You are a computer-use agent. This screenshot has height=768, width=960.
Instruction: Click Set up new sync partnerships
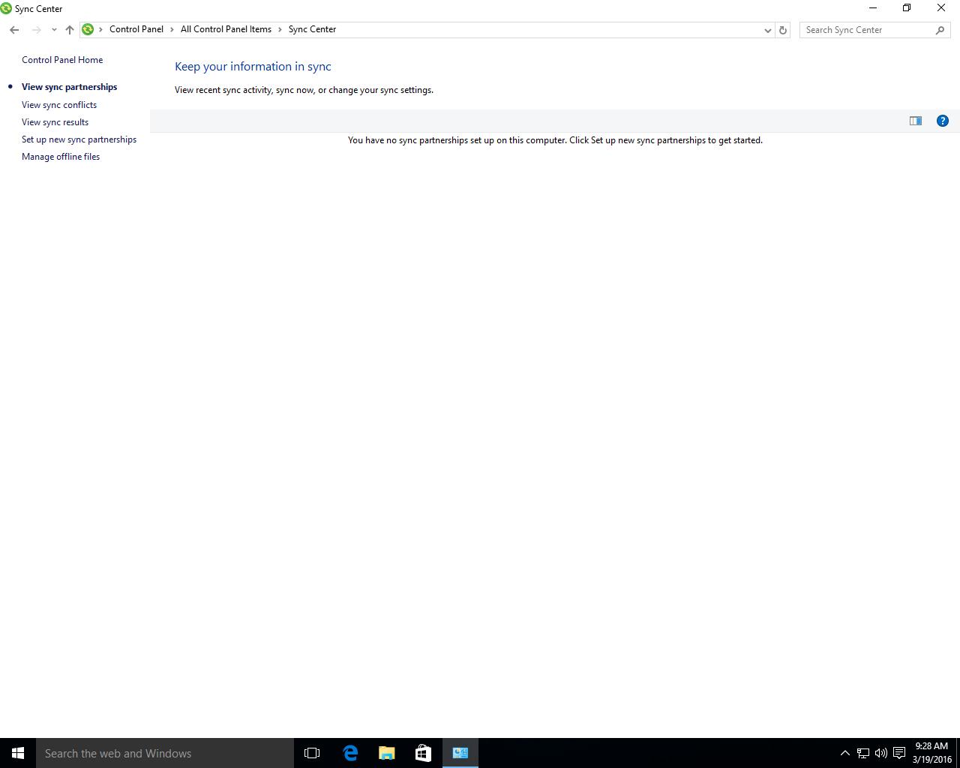click(x=79, y=139)
